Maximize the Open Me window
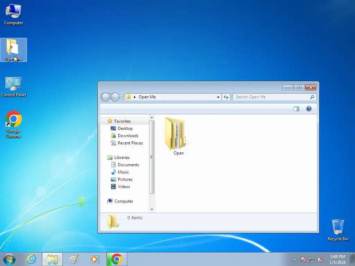Screen dimensions: 355x266 (x=299, y=88)
